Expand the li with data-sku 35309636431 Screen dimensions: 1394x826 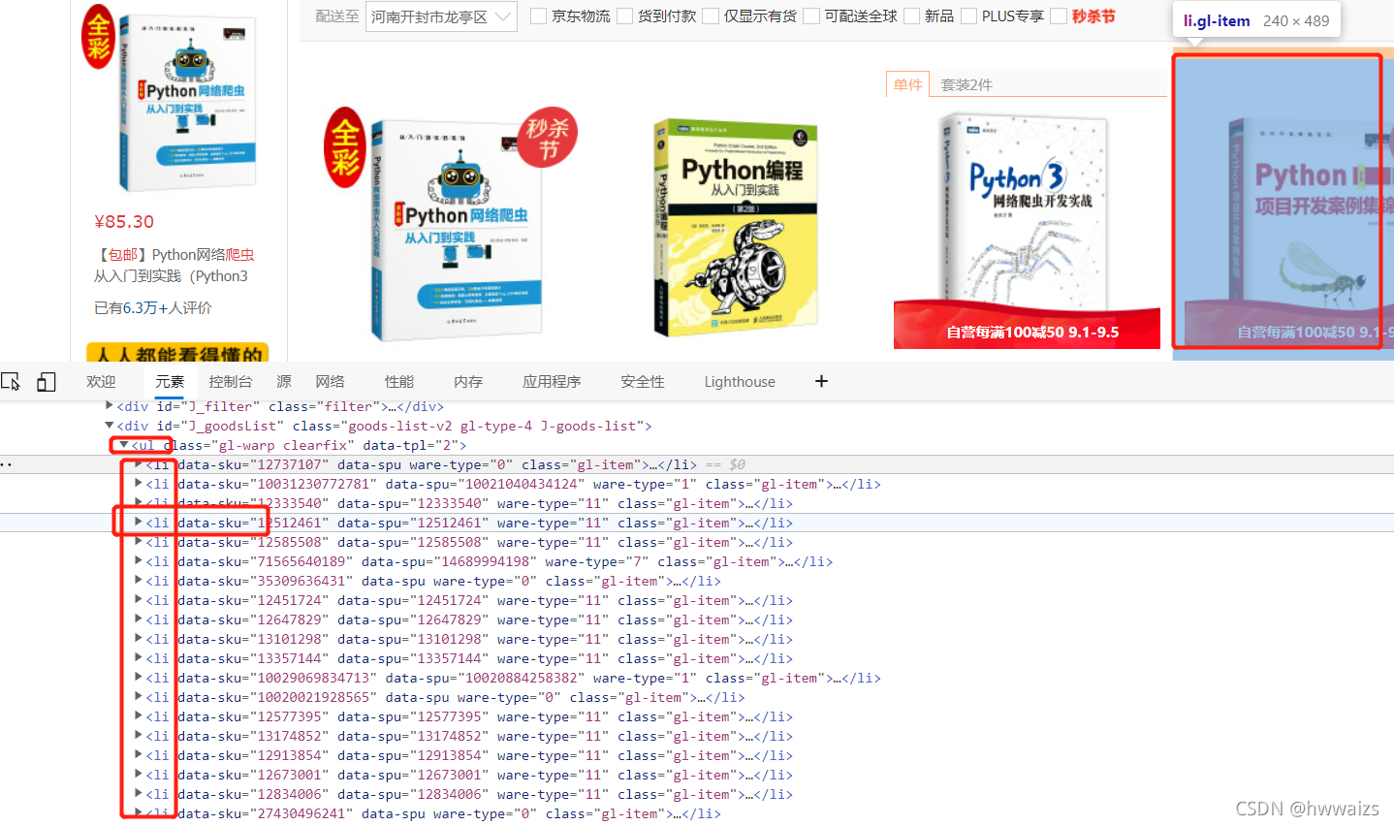point(139,581)
